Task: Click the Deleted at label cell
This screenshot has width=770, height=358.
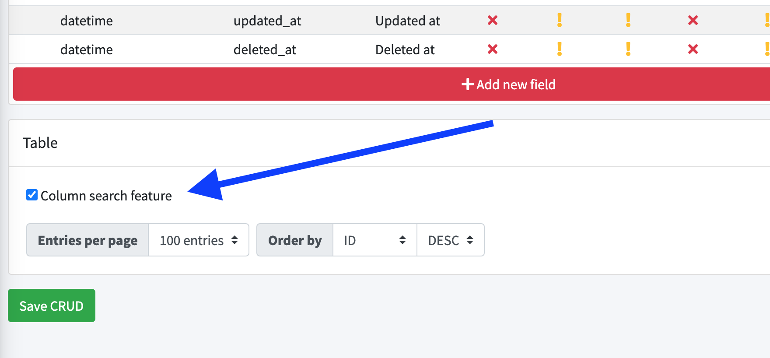Action: (405, 49)
